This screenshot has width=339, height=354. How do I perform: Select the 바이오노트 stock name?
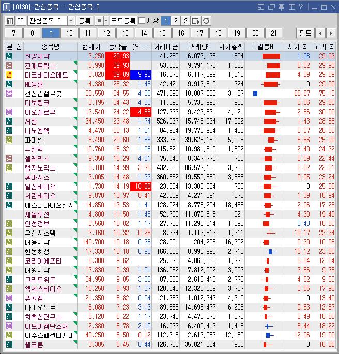click(40, 307)
